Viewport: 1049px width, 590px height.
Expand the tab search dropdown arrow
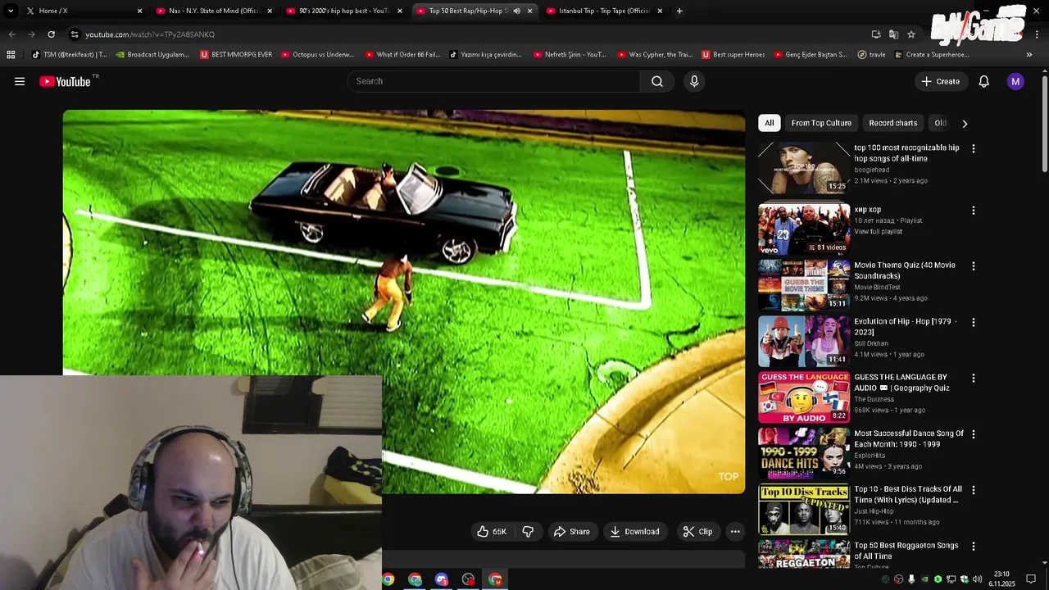coord(11,11)
